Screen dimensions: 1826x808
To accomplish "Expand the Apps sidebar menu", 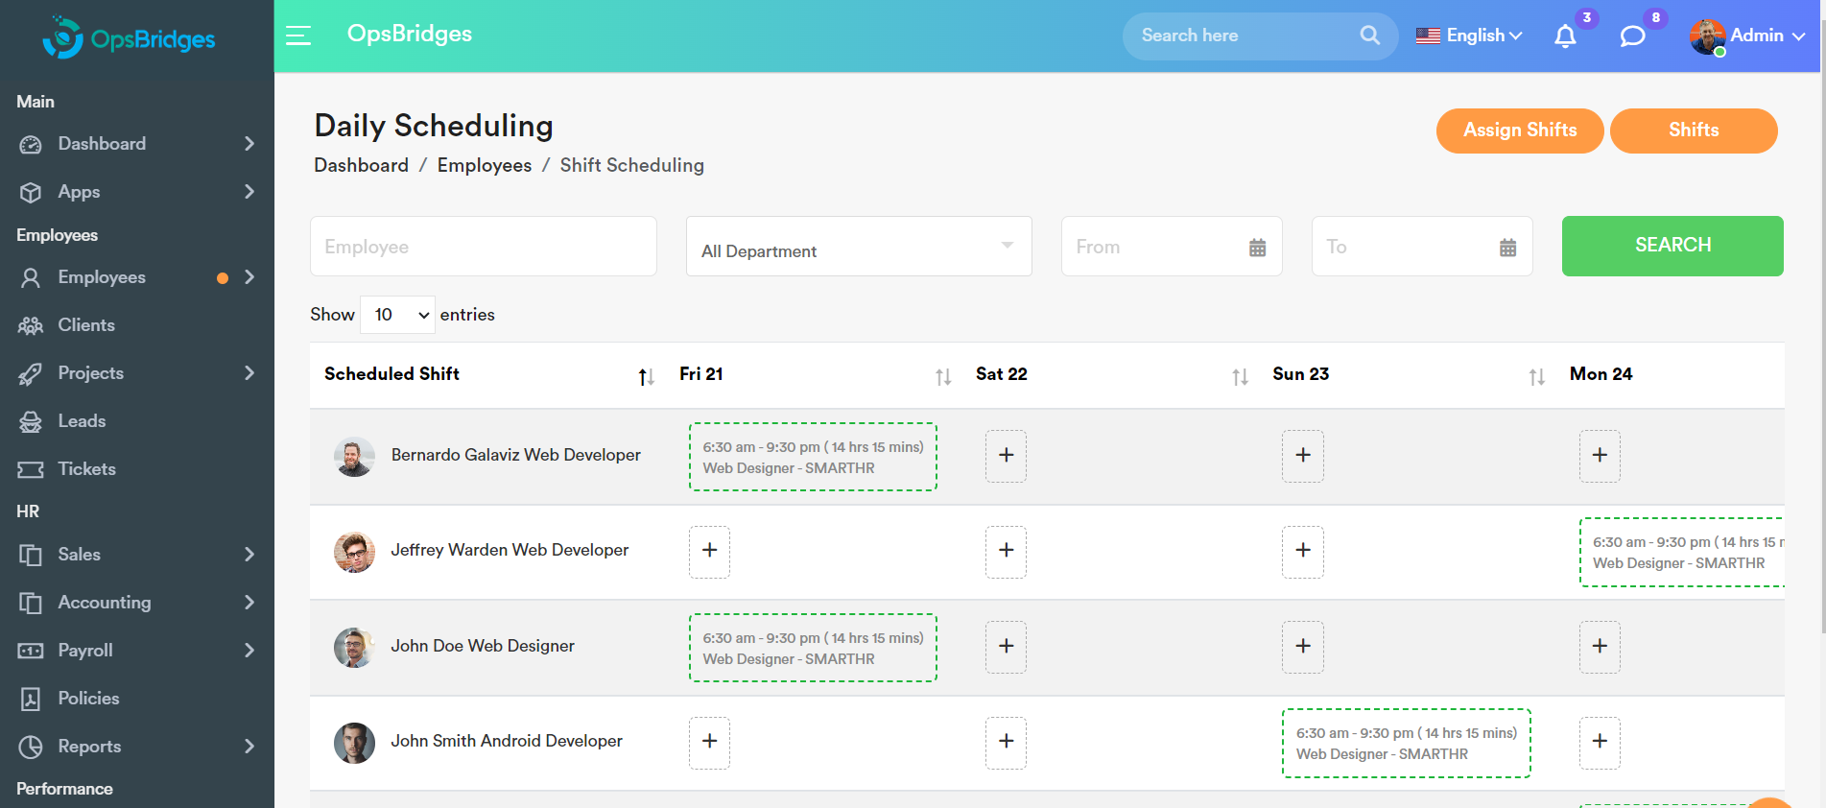I will coord(137,192).
